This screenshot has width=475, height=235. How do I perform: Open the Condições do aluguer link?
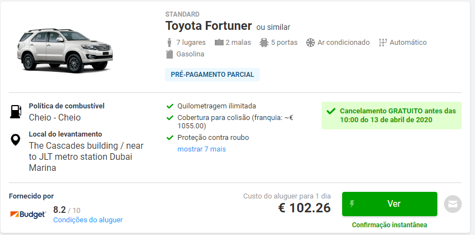88,220
